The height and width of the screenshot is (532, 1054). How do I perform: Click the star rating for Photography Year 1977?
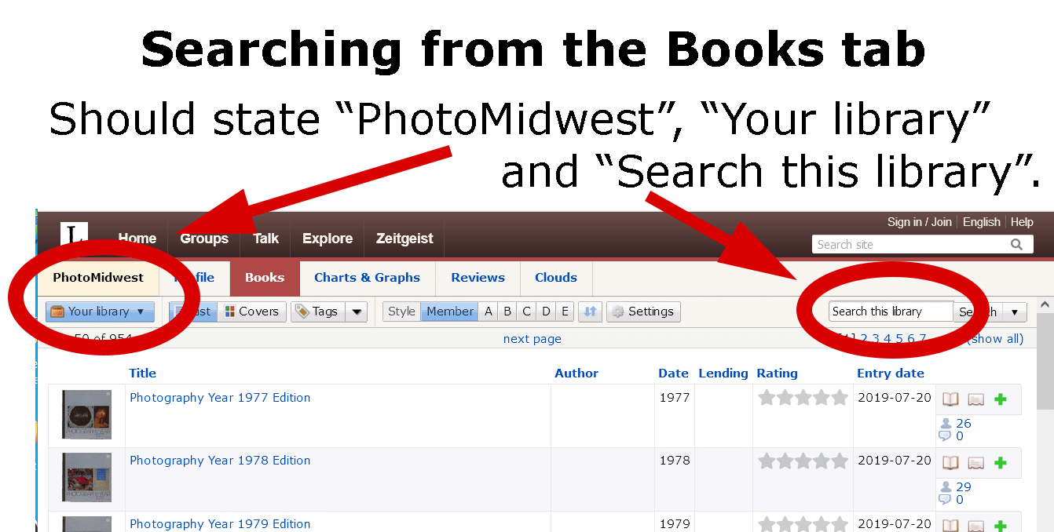[803, 398]
